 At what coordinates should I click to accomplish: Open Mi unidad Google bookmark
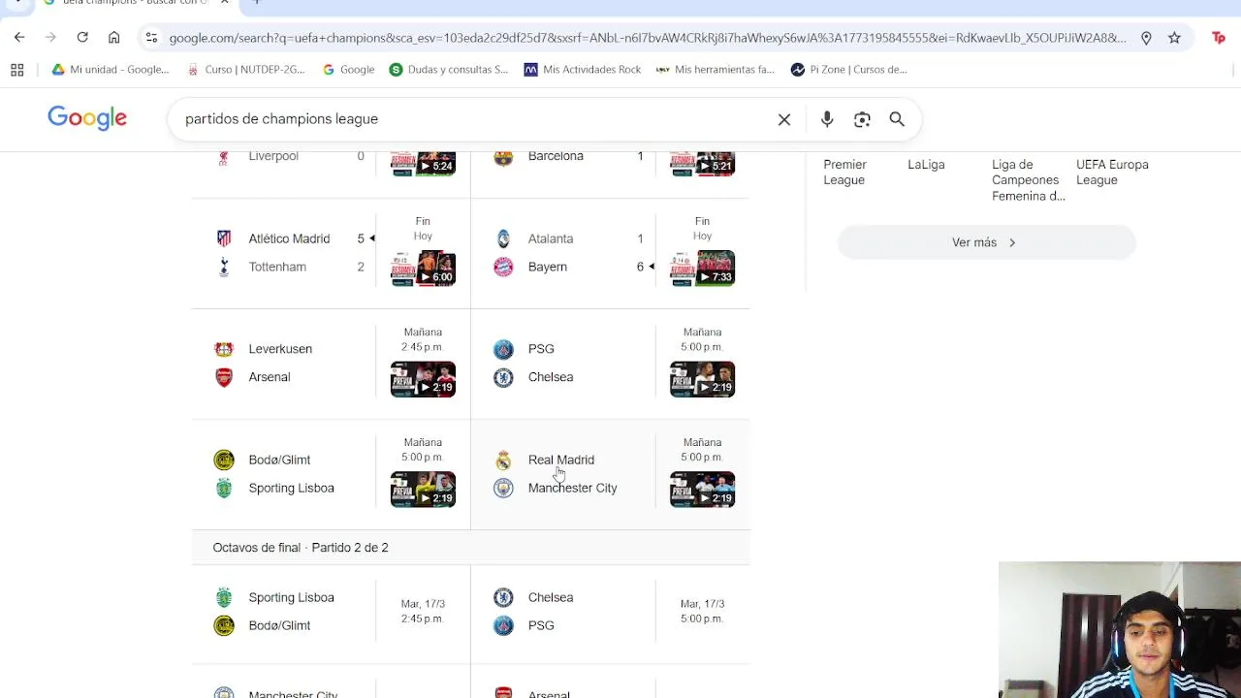[x=111, y=70]
